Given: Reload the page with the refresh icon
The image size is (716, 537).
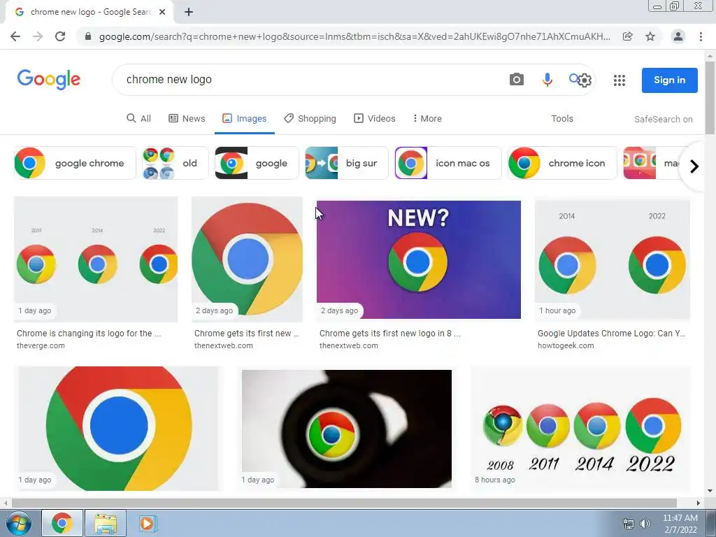Looking at the screenshot, I should 60,36.
